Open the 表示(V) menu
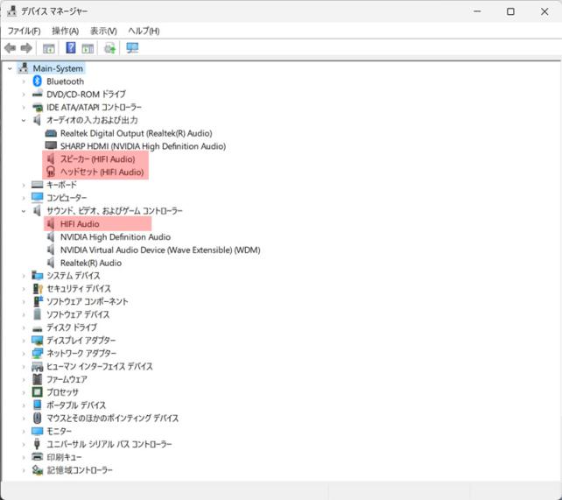This screenshot has width=562, height=500. point(103,32)
